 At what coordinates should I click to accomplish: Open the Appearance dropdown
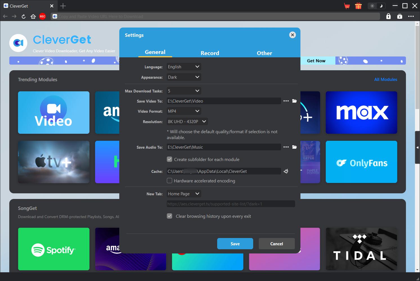[x=184, y=77]
